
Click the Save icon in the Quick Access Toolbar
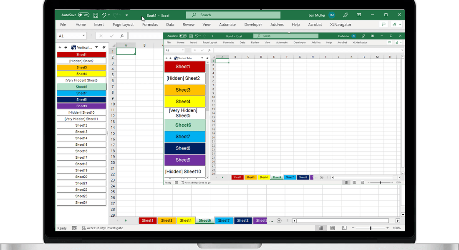[x=95, y=15]
